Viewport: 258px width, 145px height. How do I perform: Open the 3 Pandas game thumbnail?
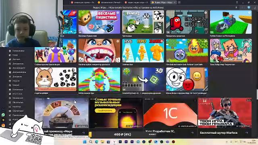[x=143, y=22]
